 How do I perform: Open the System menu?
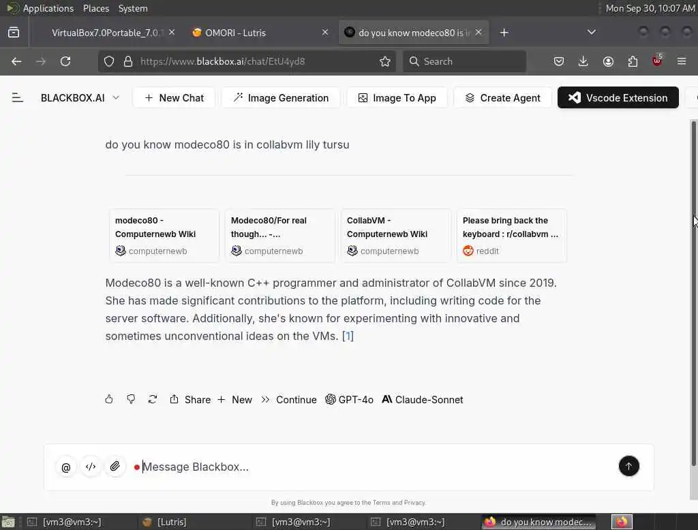[133, 8]
